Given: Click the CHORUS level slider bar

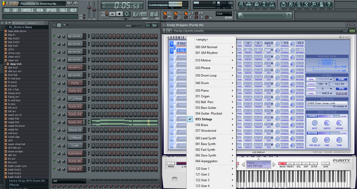Looking at the screenshot, I should 329,116.
